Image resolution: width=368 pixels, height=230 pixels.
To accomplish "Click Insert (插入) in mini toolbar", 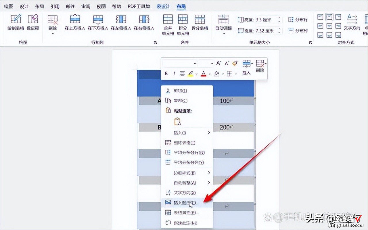I will coord(246,68).
